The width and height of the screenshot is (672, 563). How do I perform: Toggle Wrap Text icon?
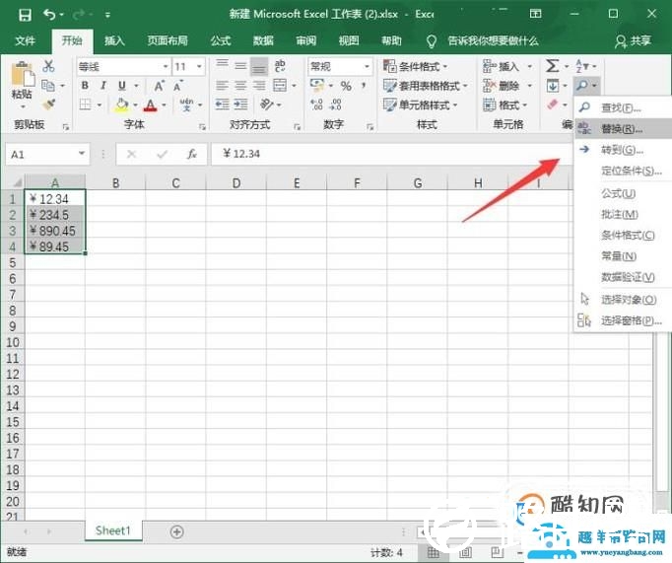pos(280,66)
